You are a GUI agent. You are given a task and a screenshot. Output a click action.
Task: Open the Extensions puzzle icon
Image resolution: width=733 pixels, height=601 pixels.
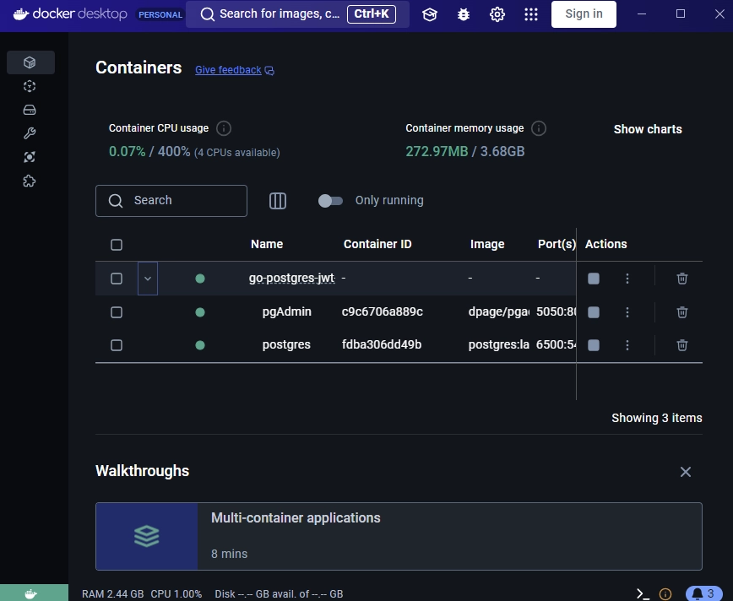pos(30,181)
